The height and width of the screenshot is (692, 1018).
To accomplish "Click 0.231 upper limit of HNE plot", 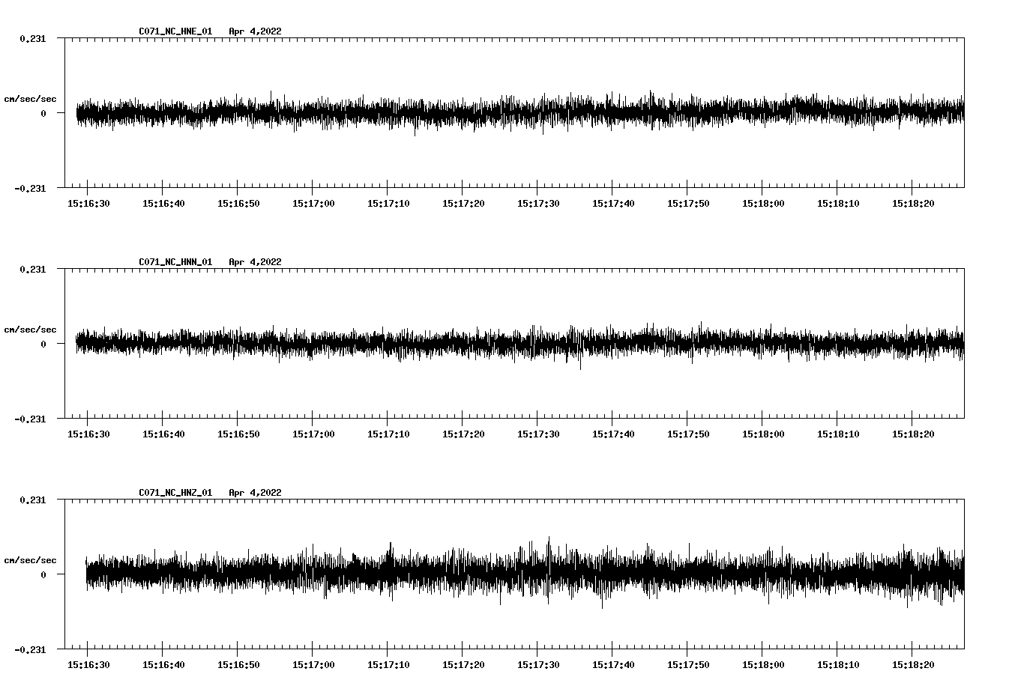I will pyautogui.click(x=33, y=39).
